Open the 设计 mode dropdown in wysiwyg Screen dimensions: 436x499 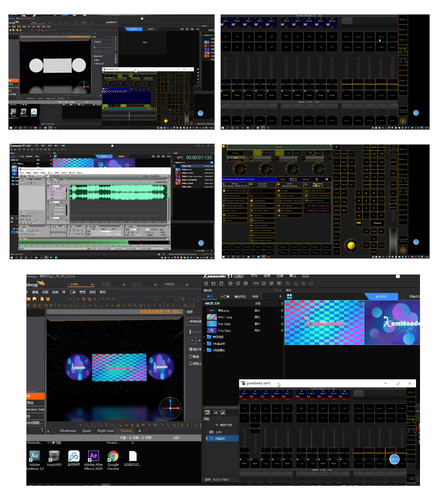point(144,285)
